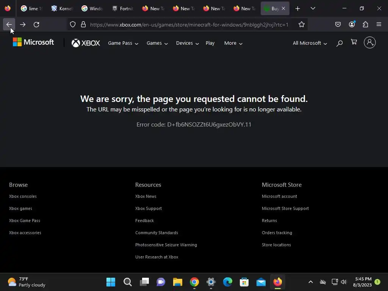Open the Chat taskbar icon
The height and width of the screenshot is (291, 388).
pos(161,282)
